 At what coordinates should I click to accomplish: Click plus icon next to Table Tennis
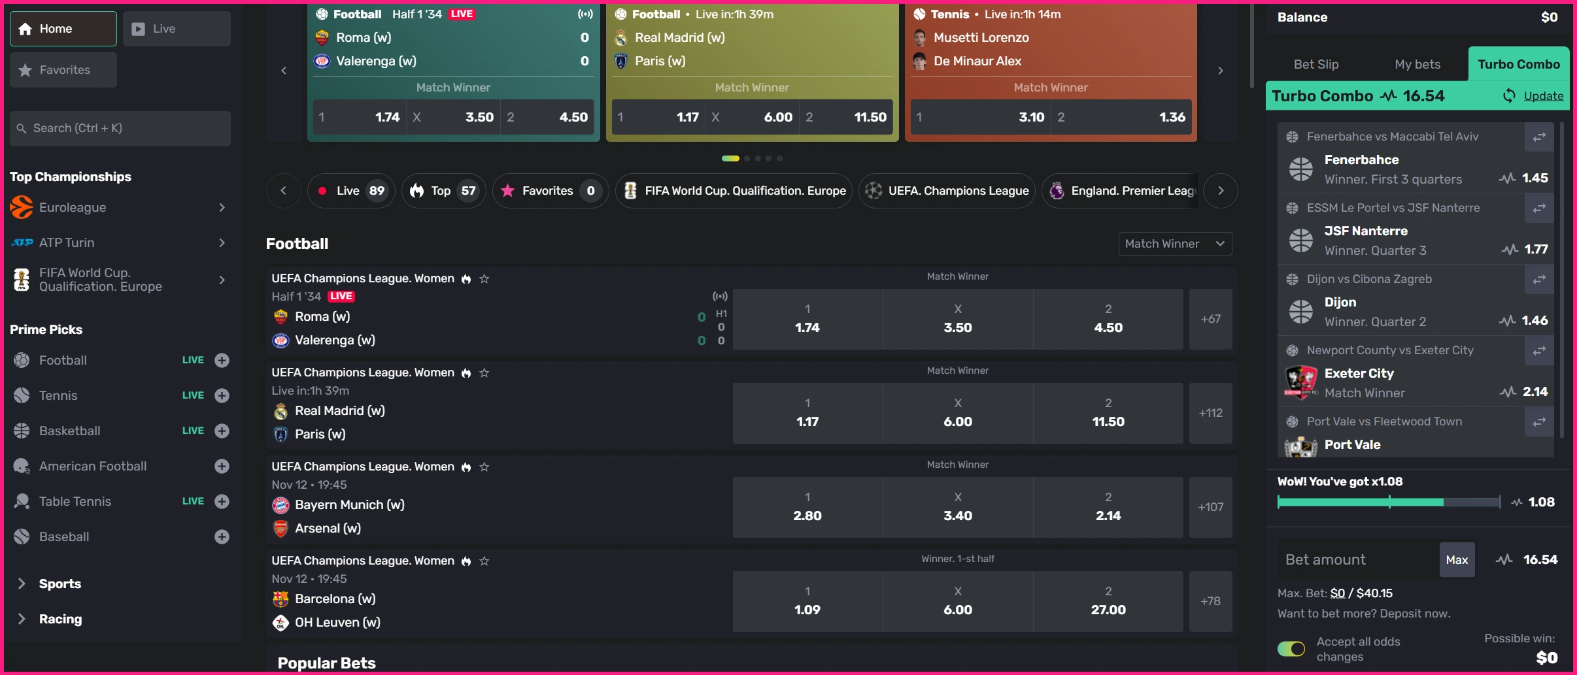click(222, 501)
